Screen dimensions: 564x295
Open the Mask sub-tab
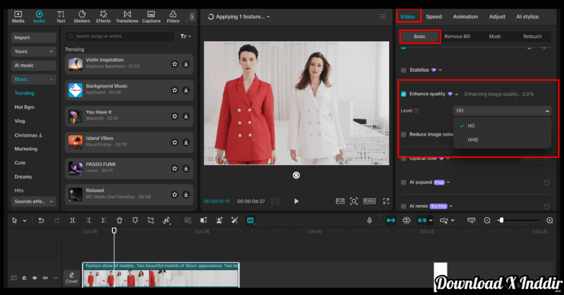pos(495,36)
